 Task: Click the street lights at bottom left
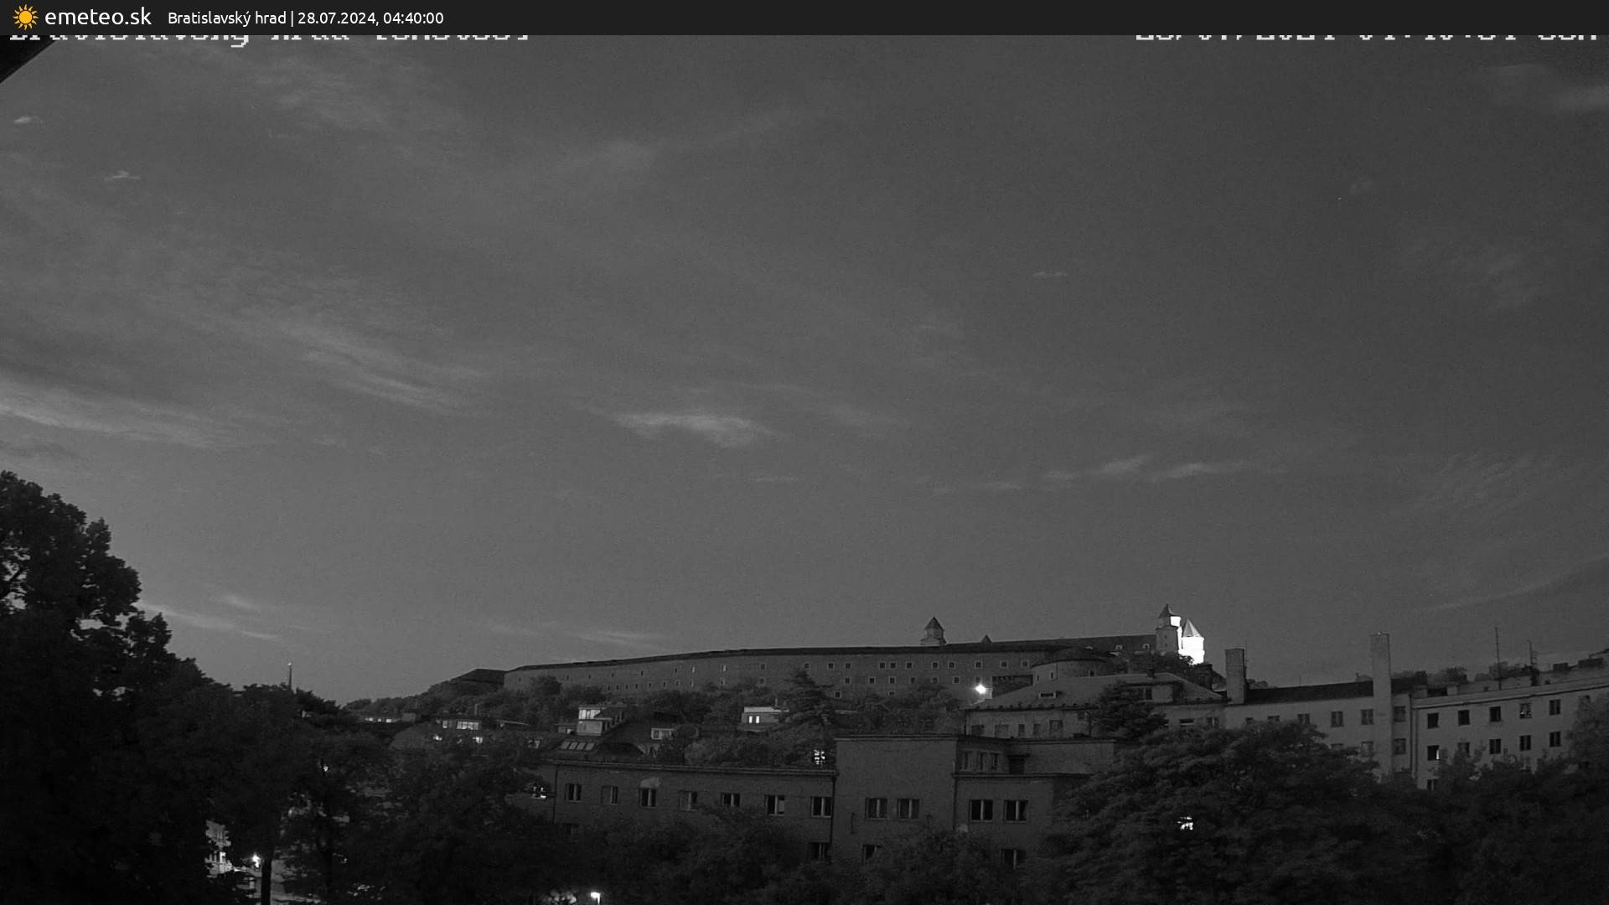[256, 861]
